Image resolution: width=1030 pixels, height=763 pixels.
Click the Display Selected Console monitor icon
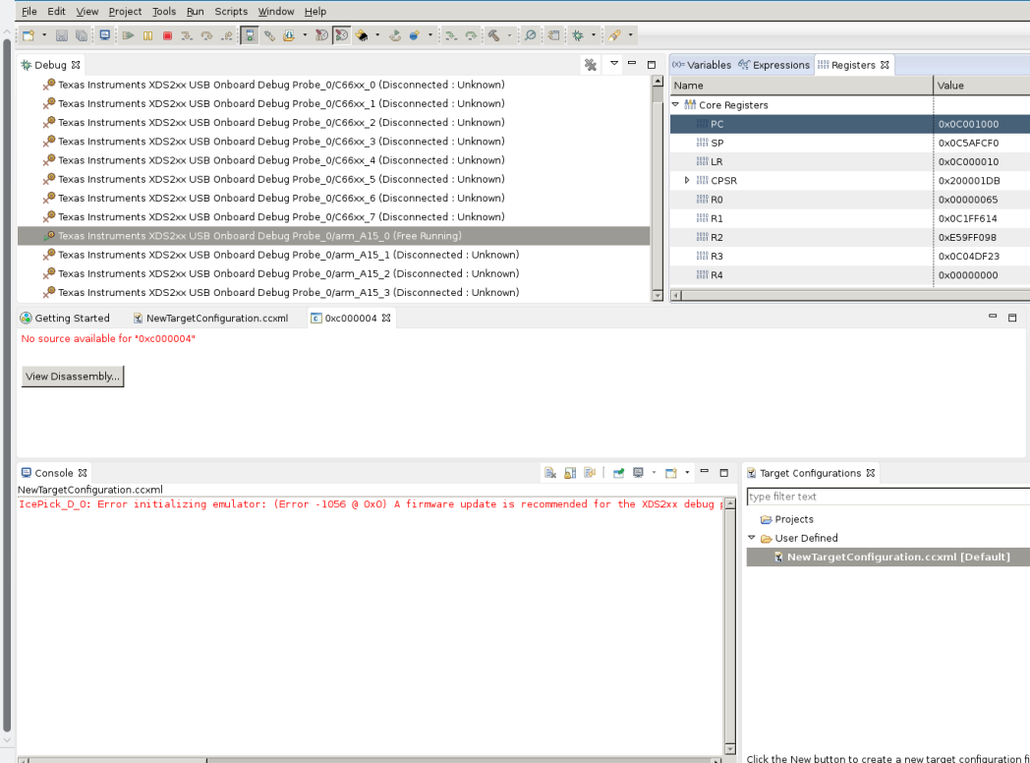(x=638, y=473)
